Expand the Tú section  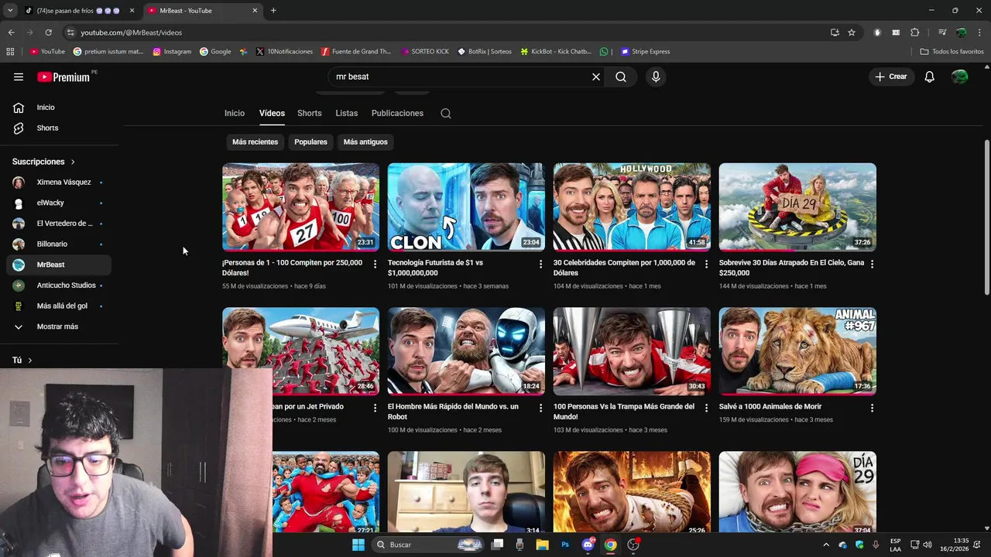(x=22, y=361)
